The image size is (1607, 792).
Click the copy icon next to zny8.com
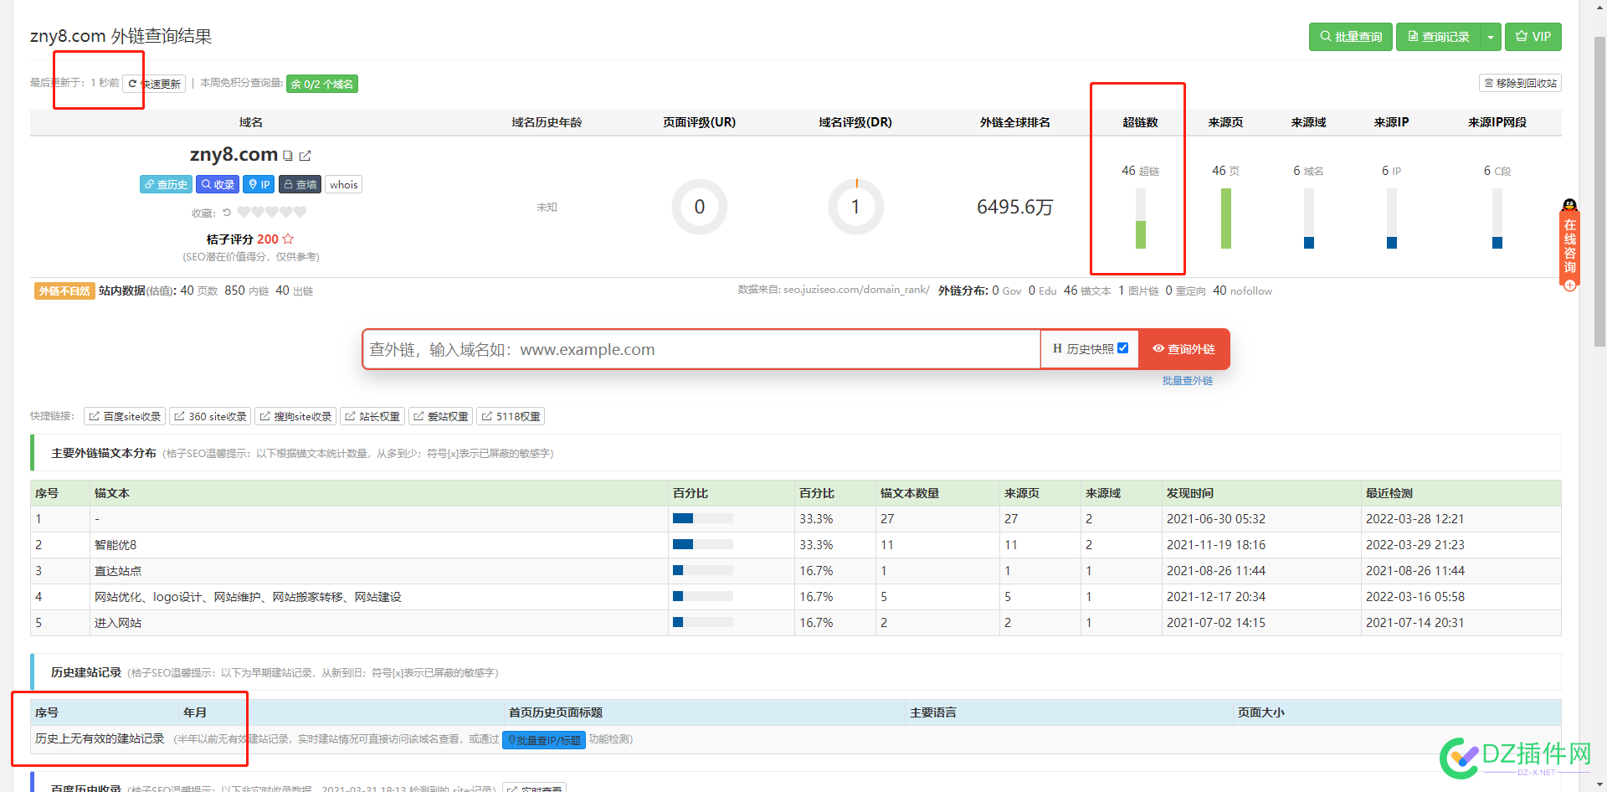pos(288,156)
